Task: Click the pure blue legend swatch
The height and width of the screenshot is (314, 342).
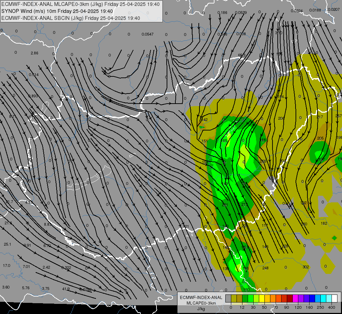Action: [312, 298]
